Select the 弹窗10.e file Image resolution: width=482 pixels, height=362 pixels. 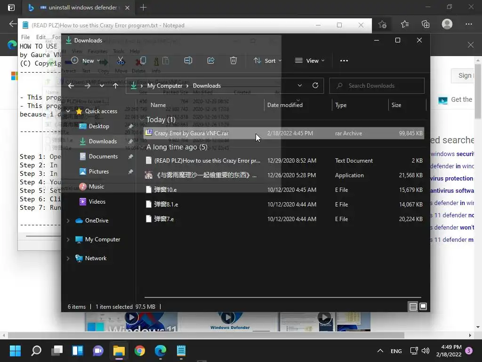coord(284,189)
